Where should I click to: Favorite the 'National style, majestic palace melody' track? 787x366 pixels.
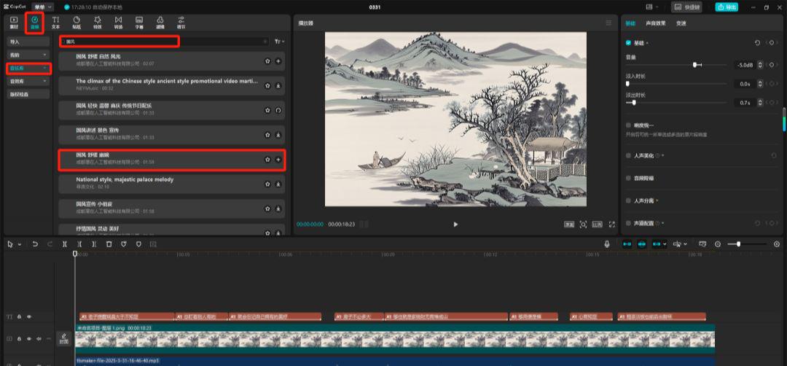point(267,184)
